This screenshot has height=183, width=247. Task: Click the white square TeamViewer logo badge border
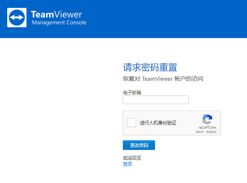8,18
